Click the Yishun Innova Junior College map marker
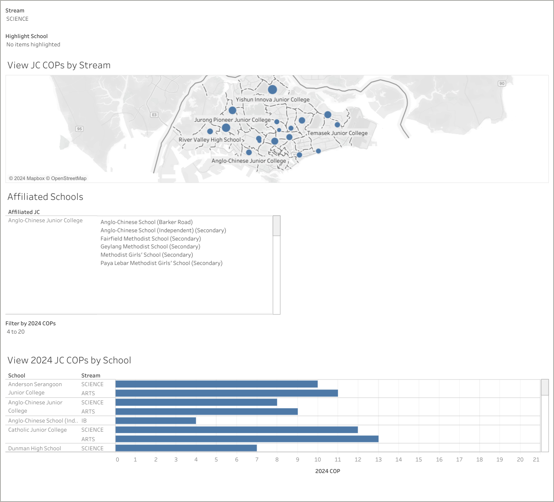Image resolution: width=554 pixels, height=502 pixels. 272,89
